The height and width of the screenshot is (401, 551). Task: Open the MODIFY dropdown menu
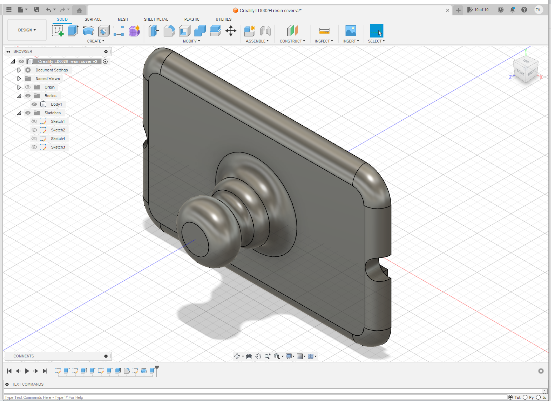coord(192,41)
